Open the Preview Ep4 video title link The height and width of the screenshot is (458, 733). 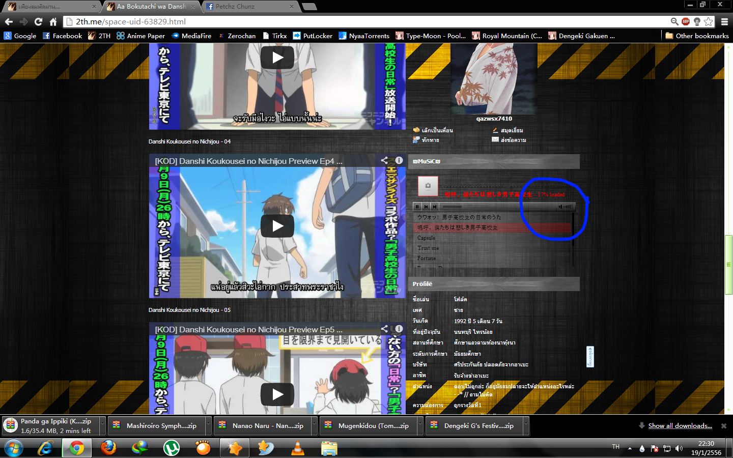(x=248, y=161)
